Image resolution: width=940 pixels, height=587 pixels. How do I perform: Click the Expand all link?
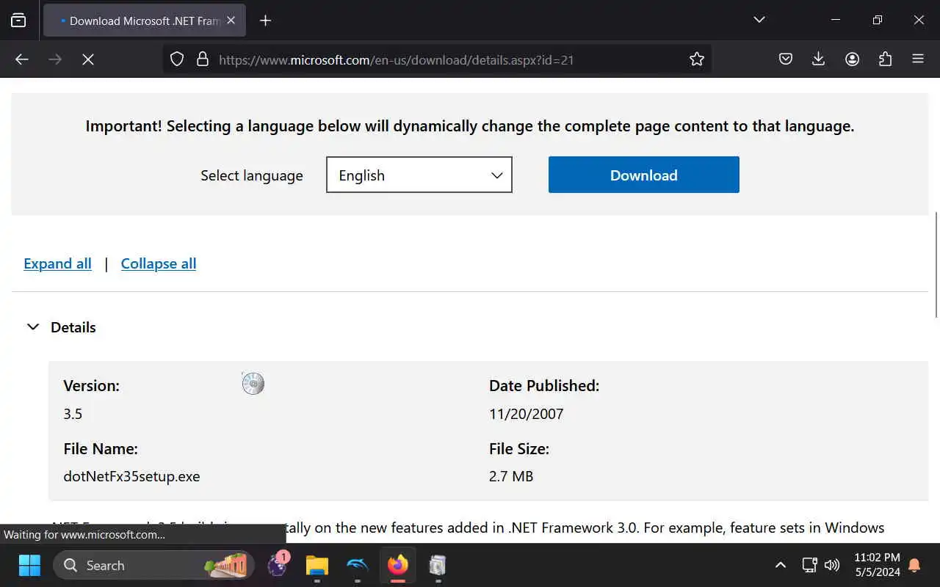click(58, 263)
